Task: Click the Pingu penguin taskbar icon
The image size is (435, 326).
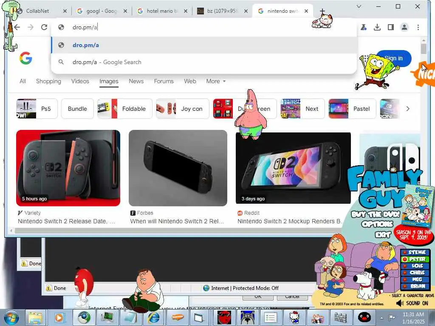Action: tap(364, 318)
